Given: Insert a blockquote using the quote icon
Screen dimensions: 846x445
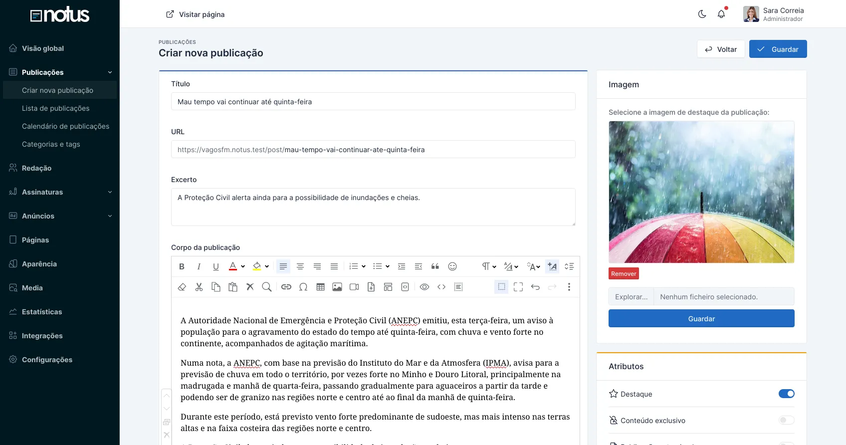Looking at the screenshot, I should 435,266.
